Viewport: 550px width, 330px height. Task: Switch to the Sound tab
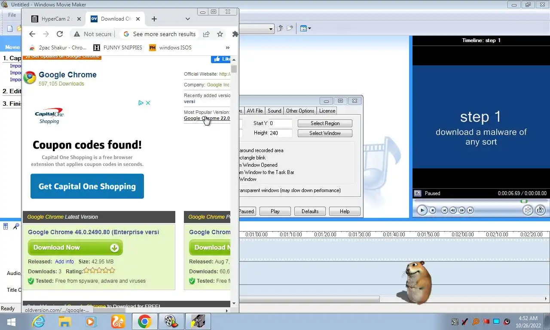[x=275, y=111]
